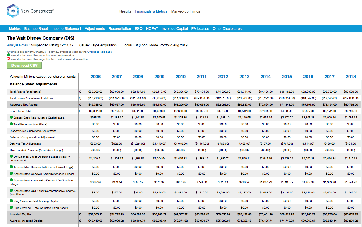The height and width of the screenshot is (227, 362).
Task: Click 2018 Short-Term Debt value $3,790.00
Action: 351,111
